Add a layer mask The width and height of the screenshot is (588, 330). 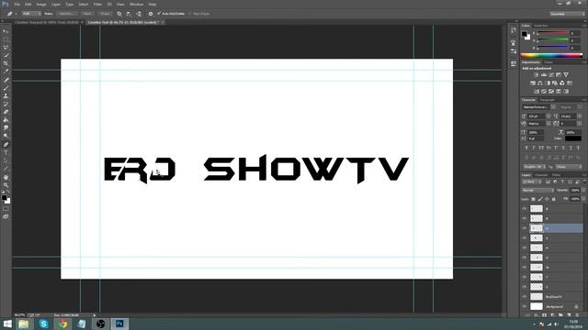pyautogui.click(x=544, y=315)
